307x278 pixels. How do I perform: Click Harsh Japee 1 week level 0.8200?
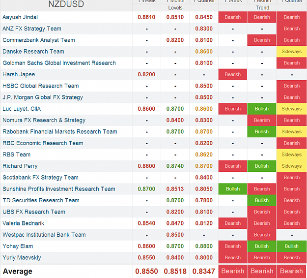click(146, 74)
